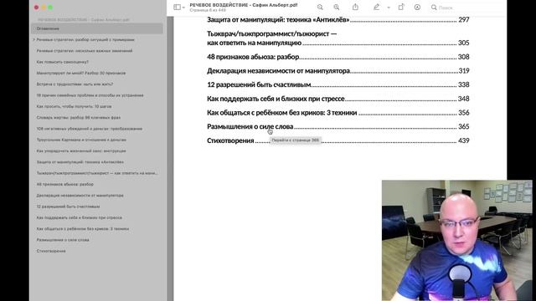Click page number 308 in contents
The height and width of the screenshot is (301, 536).
(463, 57)
